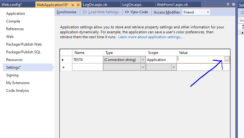Select the TEST4 row header arrow
Image resolution: width=244 pixels, height=138 pixels.
tap(66, 60)
